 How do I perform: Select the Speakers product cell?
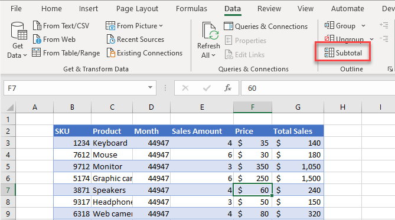pyautogui.click(x=112, y=190)
